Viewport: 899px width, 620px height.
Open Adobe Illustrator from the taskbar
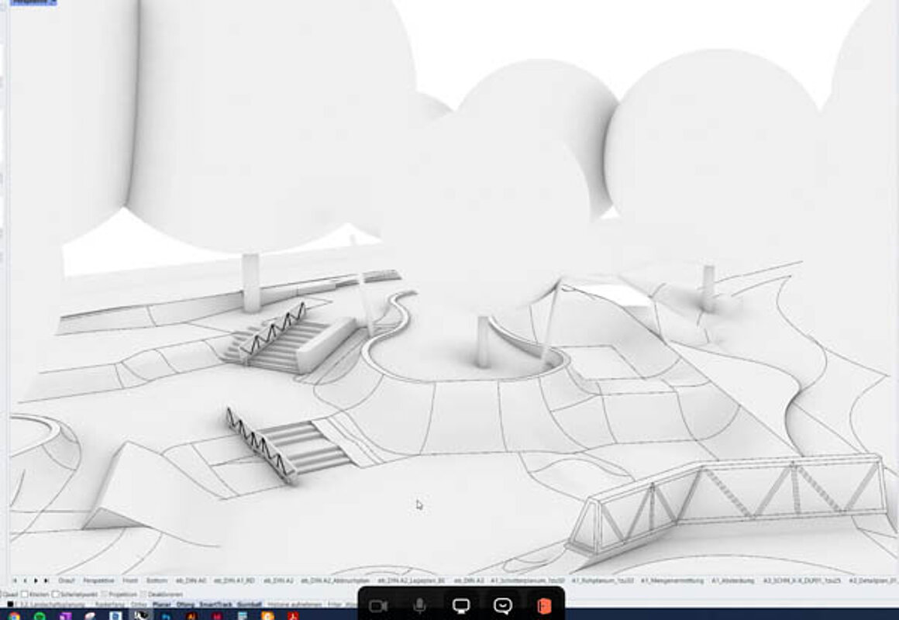pyautogui.click(x=191, y=617)
